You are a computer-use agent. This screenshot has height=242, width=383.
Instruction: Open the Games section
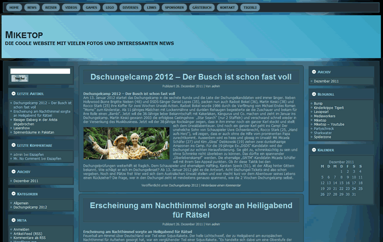coord(91,8)
